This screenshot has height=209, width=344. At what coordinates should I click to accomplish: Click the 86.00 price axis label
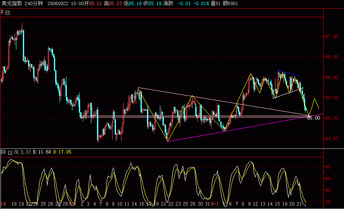(331, 77)
